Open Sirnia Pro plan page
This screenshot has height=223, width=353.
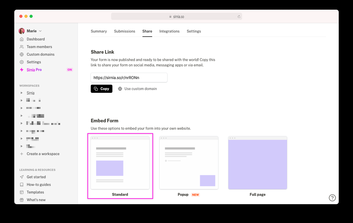click(34, 70)
